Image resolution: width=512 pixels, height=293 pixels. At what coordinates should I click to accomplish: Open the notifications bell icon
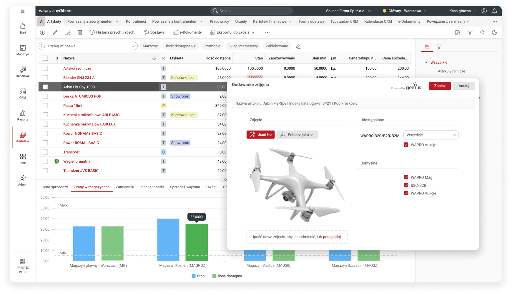(495, 11)
